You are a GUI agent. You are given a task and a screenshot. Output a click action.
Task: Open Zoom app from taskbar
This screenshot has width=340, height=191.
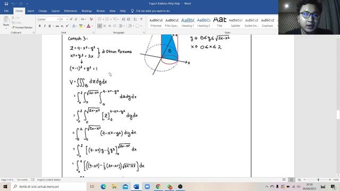point(148,186)
